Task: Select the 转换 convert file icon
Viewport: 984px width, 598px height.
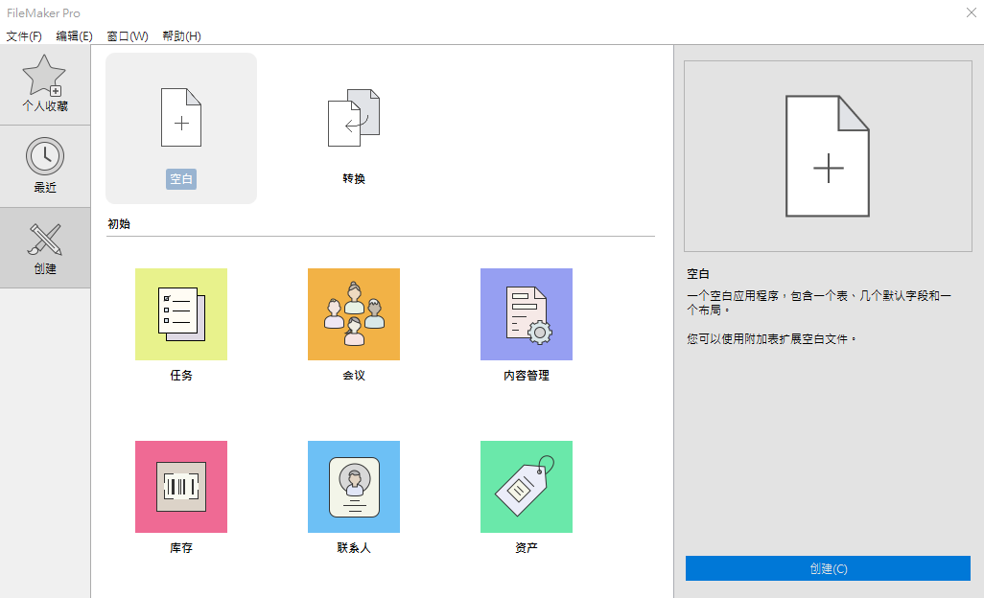Action: click(354, 117)
